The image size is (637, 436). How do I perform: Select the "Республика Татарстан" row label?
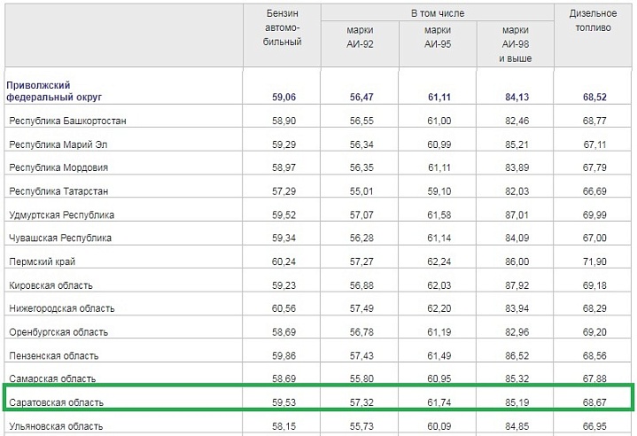[x=58, y=191]
